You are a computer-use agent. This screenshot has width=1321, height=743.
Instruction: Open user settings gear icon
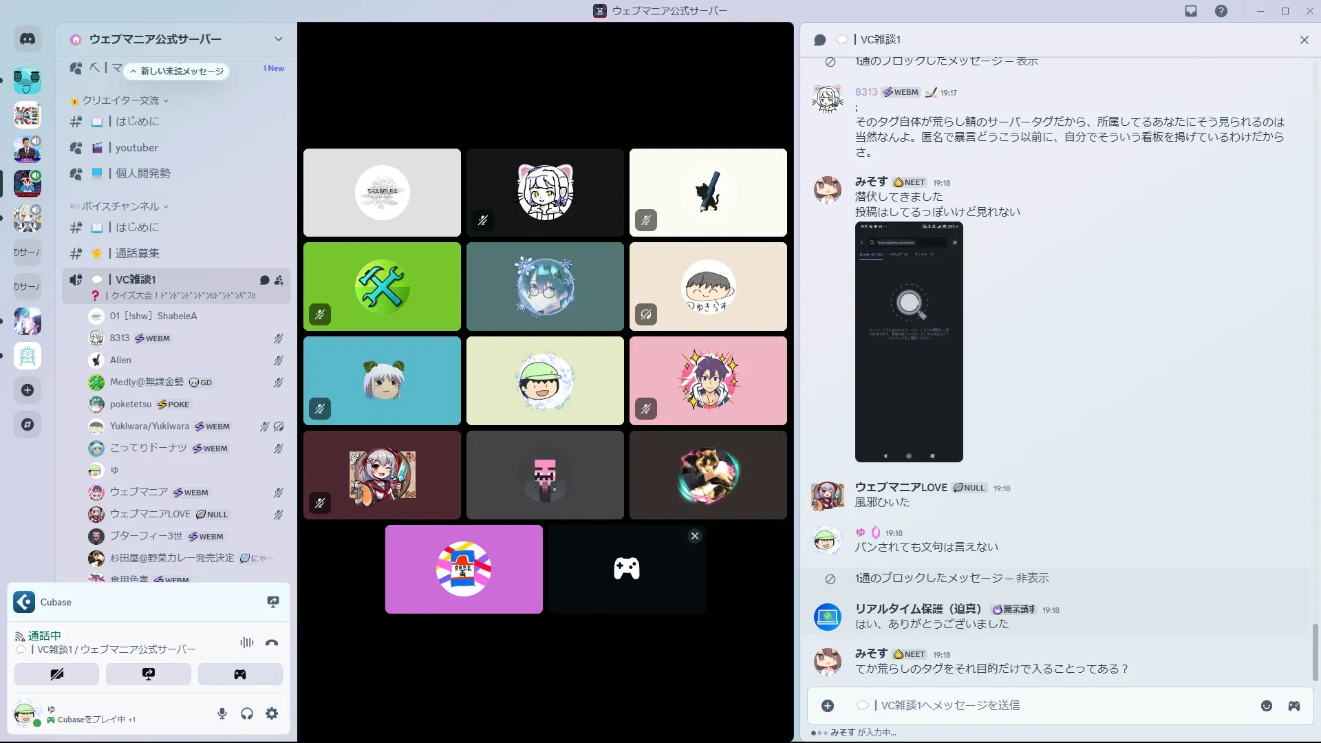[272, 713]
